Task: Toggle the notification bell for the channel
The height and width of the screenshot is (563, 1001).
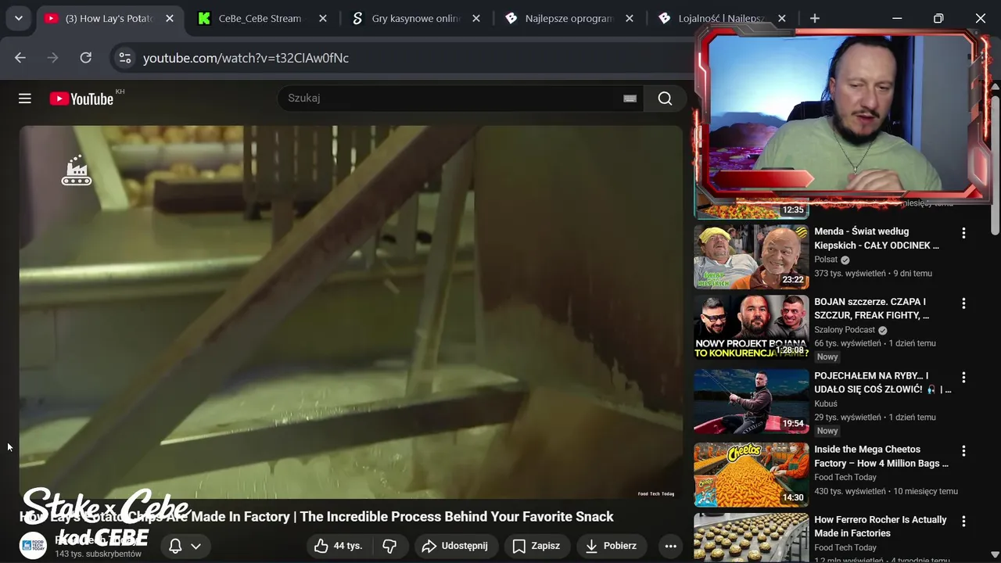Action: click(176, 546)
